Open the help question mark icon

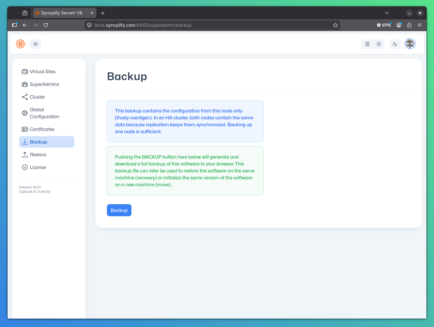point(379,44)
